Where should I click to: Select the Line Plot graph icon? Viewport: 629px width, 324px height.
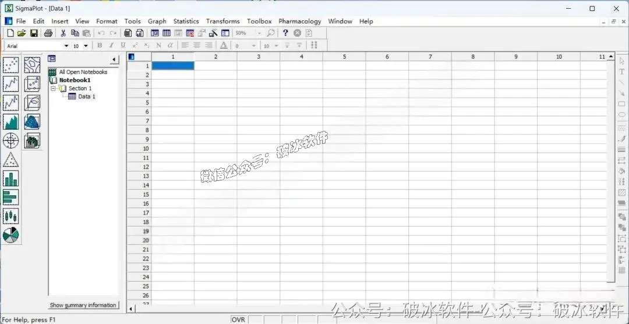coord(11,84)
